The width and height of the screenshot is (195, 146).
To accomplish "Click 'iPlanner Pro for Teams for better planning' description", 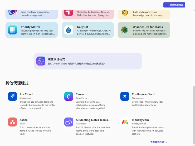I will [x=150, y=32].
